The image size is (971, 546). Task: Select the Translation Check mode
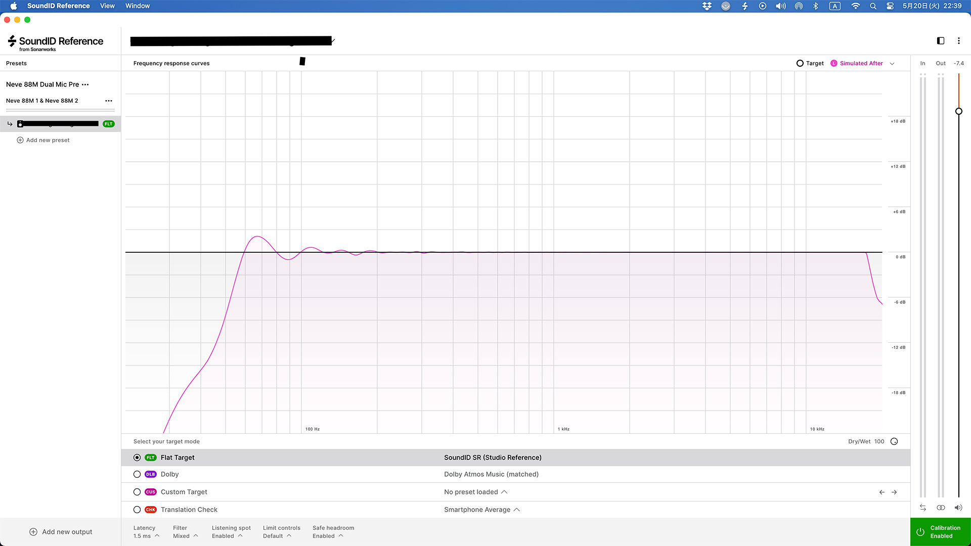tap(137, 510)
